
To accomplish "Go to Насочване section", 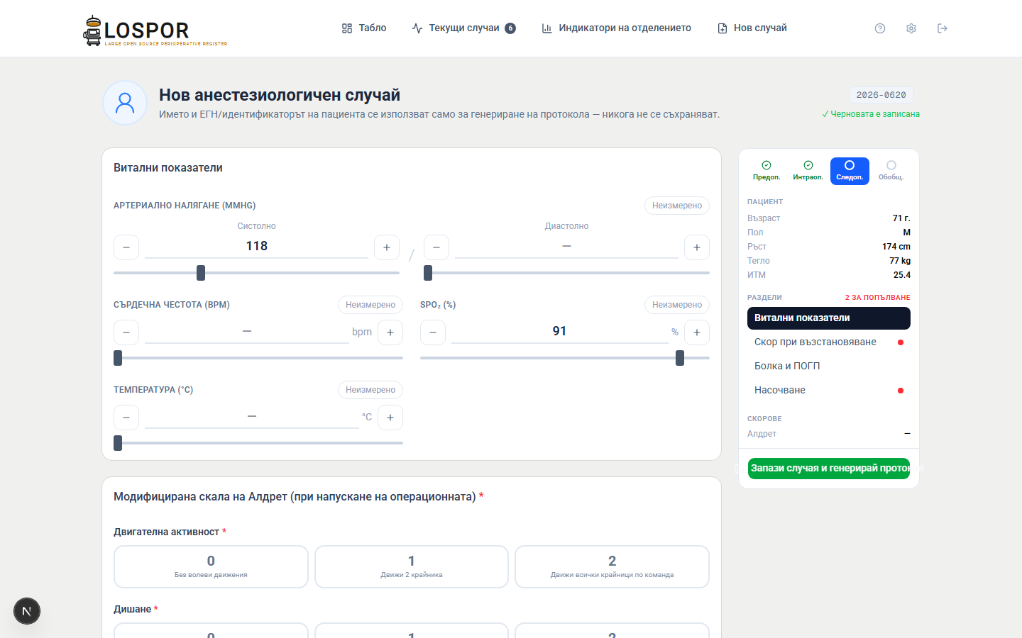I will [x=829, y=391].
